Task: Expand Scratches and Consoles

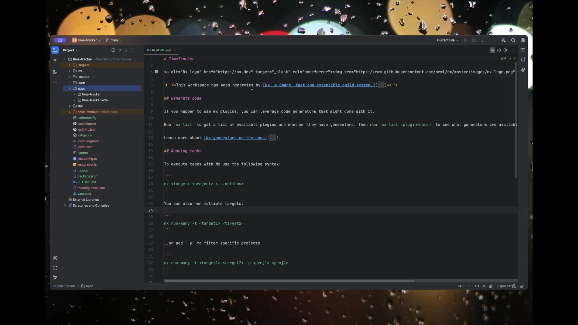Action: pyautogui.click(x=65, y=206)
